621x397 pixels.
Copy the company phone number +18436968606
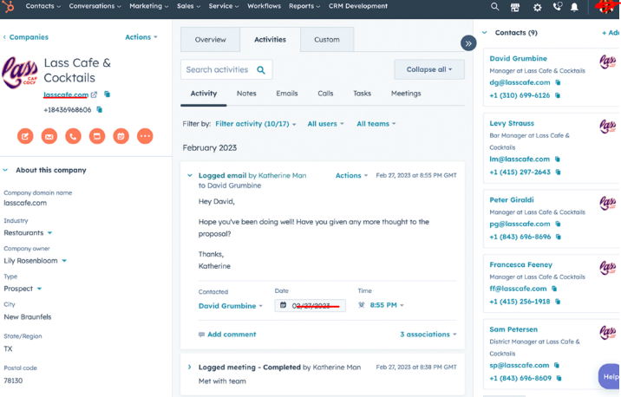point(100,110)
